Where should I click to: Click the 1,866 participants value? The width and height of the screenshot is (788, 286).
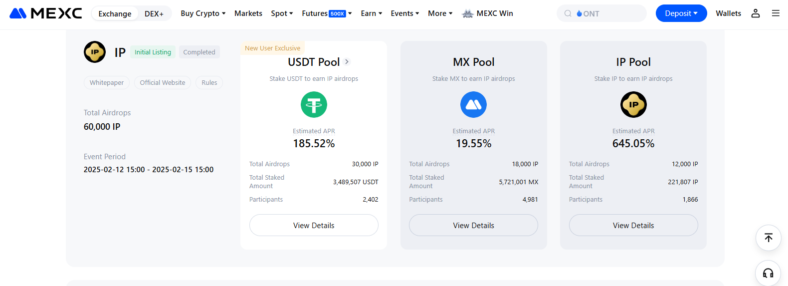690,199
